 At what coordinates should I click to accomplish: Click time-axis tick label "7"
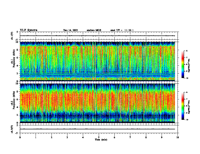click(x=130, y=137)
